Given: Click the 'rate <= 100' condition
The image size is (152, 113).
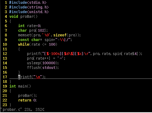Looking at the screenshot, I should (43, 44).
